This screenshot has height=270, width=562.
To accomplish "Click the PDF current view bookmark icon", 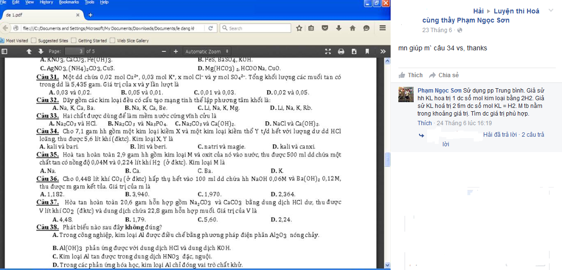I will (x=367, y=52).
